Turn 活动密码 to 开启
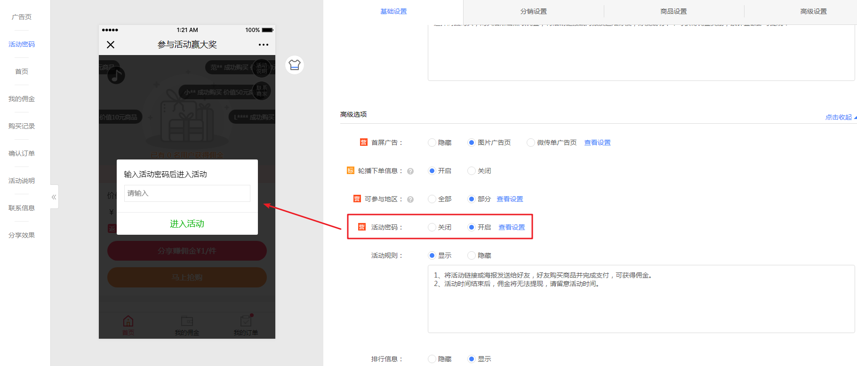The width and height of the screenshot is (857, 366). point(471,227)
